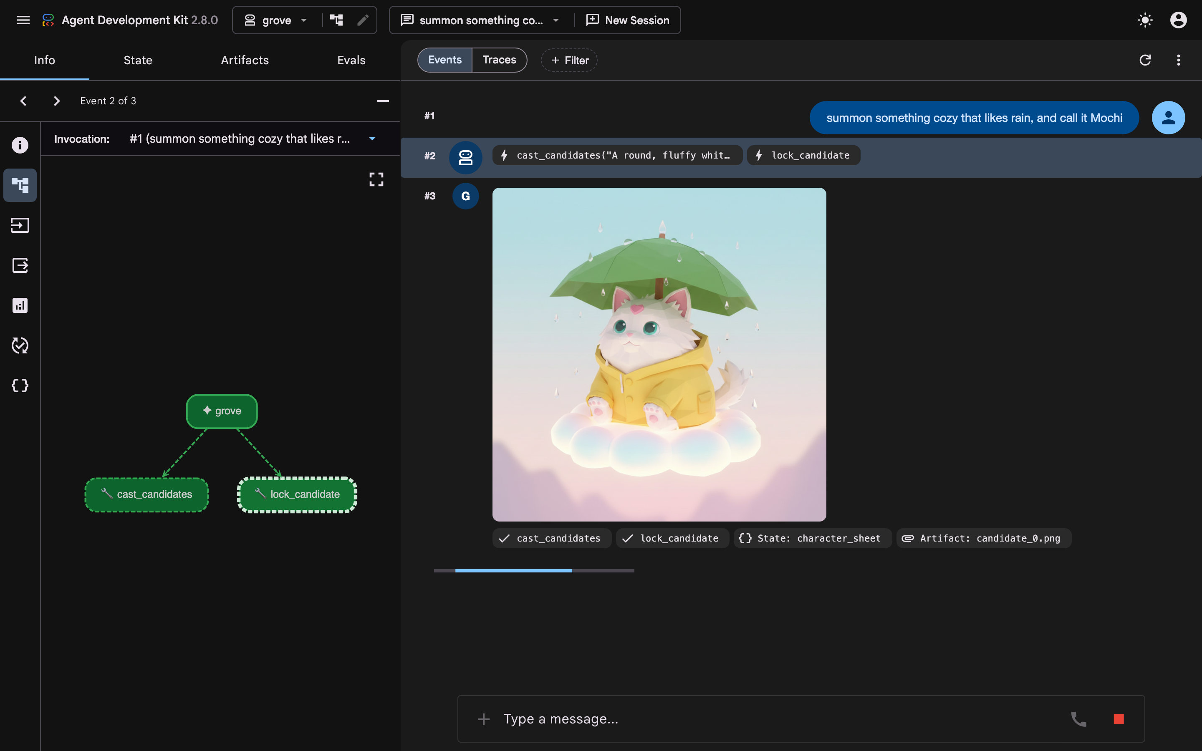
Task: Stop generation with the red square
Action: click(1119, 719)
